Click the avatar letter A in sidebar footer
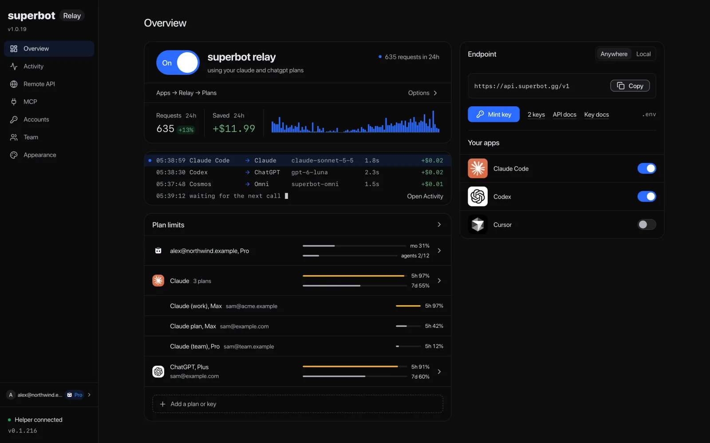 click(x=11, y=395)
